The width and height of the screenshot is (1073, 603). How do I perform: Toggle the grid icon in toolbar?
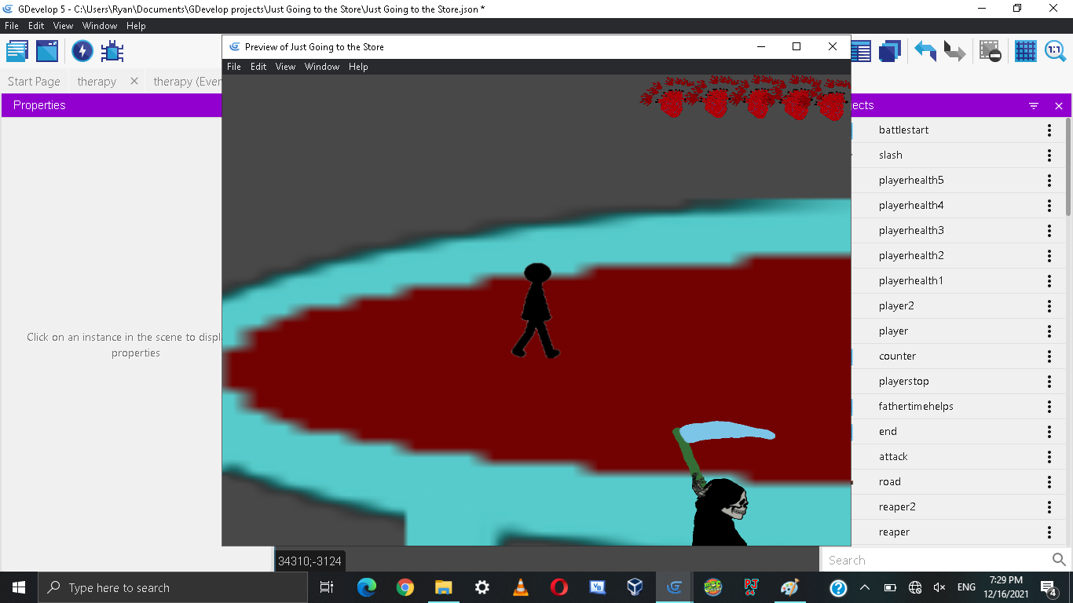pos(1026,51)
